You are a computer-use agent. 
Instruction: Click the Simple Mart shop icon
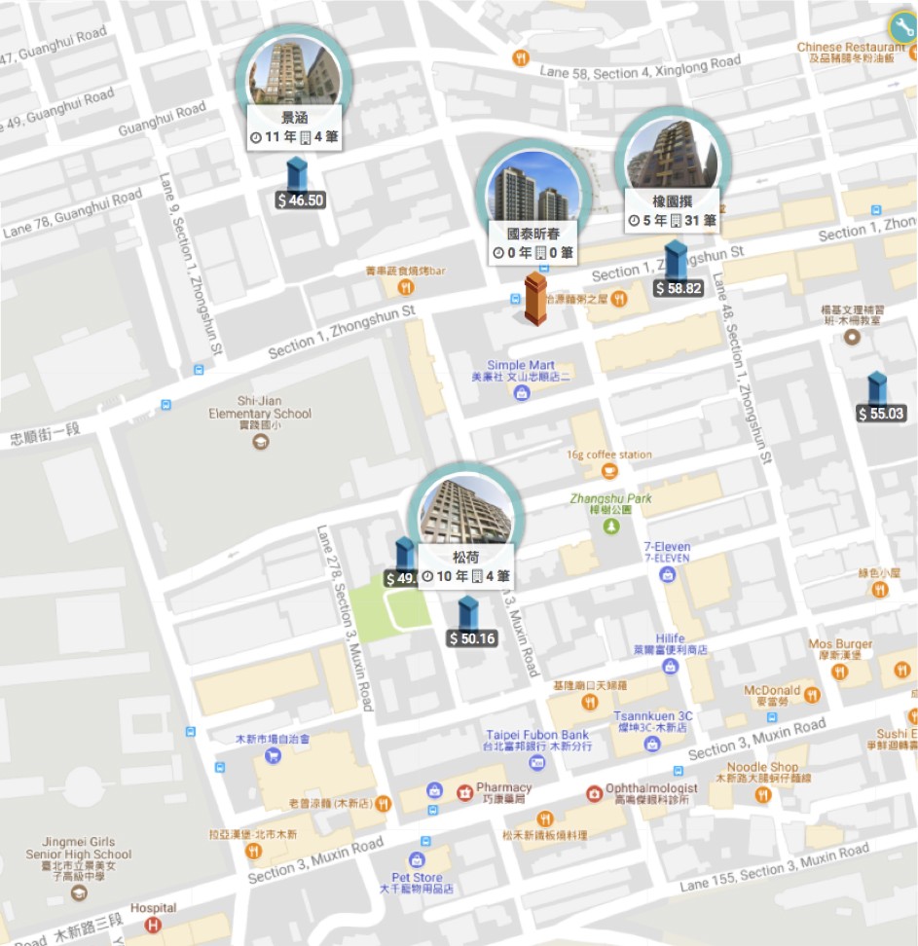522,393
